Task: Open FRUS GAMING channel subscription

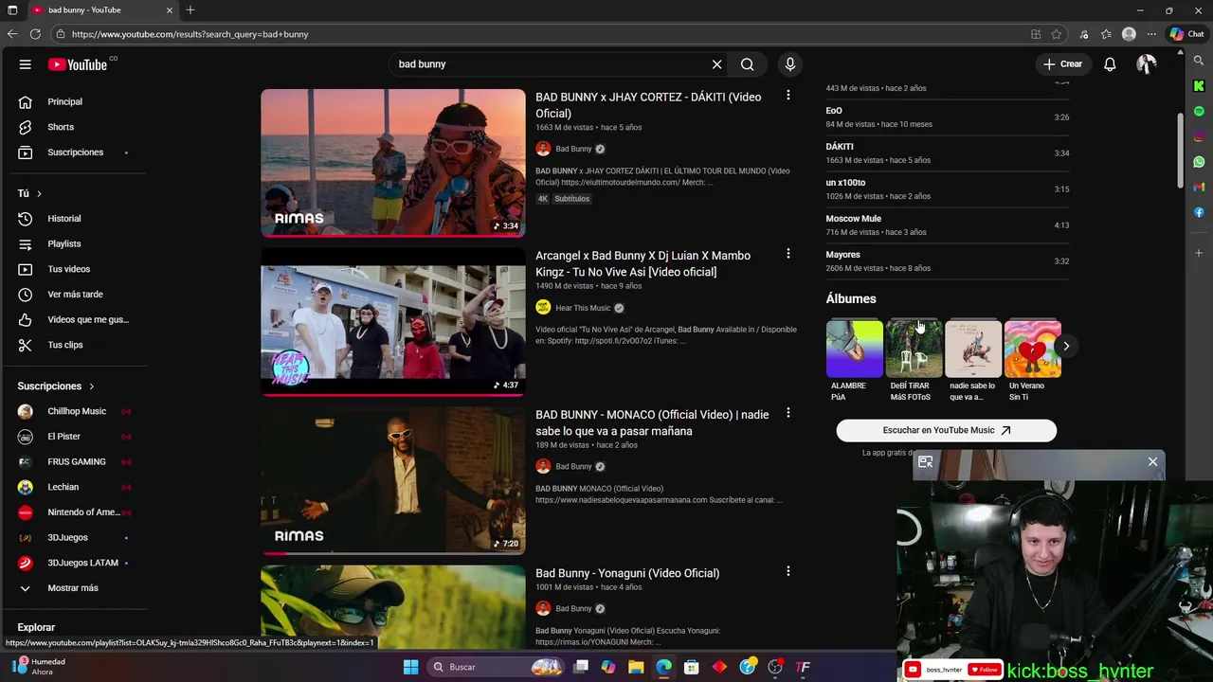Action: tap(76, 461)
